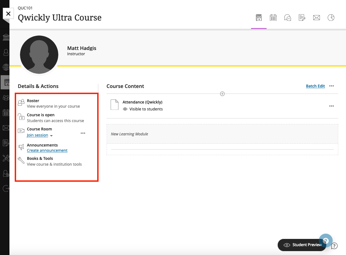The image size is (346, 255).
Task: Click the Institution page icon in left sidebar
Action: tap(6, 37)
